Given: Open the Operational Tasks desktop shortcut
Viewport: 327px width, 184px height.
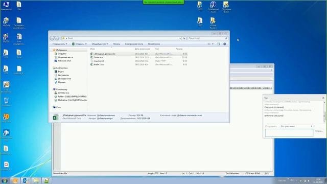Looking at the screenshot, I should pos(213,7).
